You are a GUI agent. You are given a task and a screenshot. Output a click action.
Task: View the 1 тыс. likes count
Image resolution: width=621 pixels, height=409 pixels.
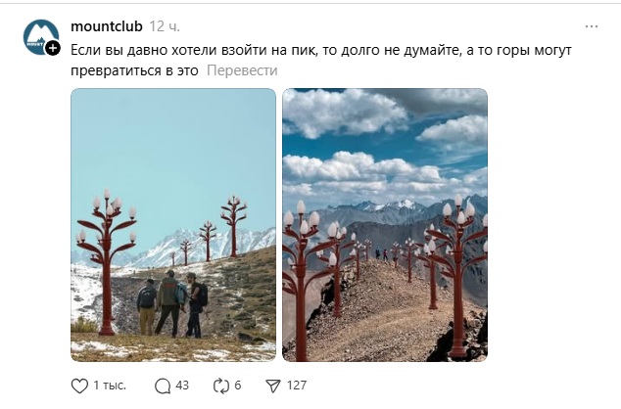(x=110, y=386)
